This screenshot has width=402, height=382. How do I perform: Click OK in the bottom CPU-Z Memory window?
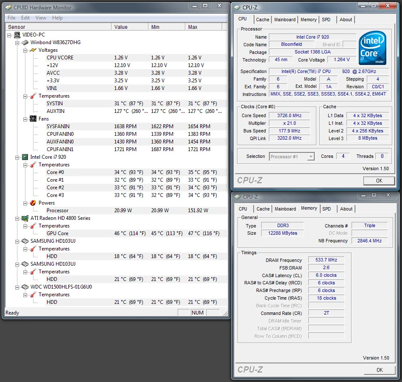coord(380,370)
